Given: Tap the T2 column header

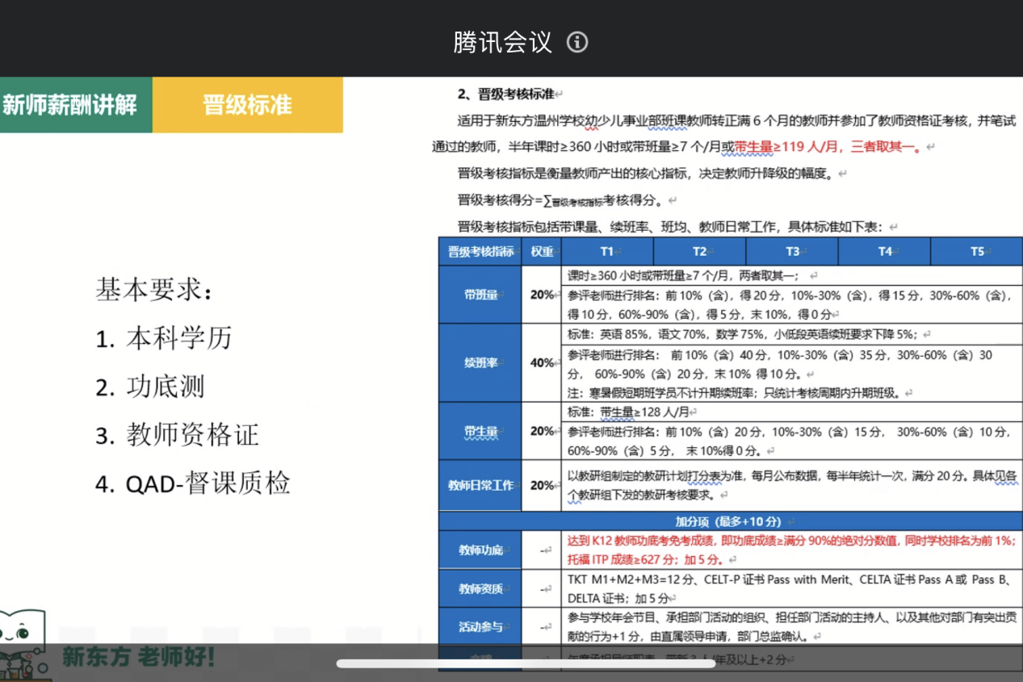Looking at the screenshot, I should pos(699,252).
